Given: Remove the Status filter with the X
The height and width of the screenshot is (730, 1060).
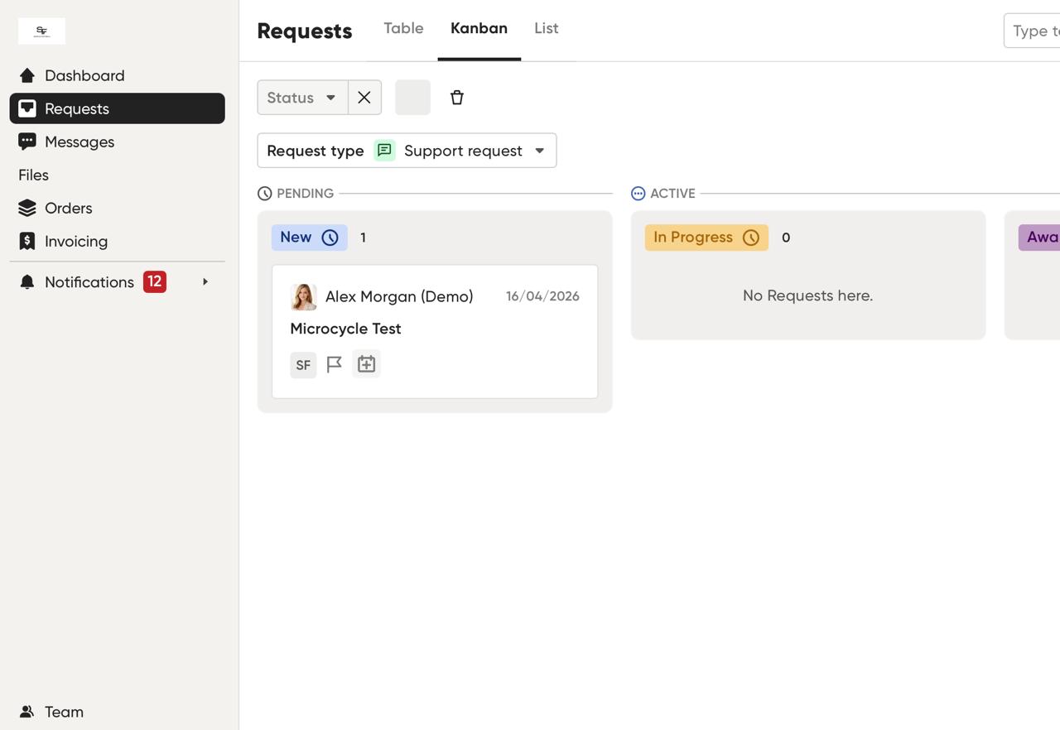Looking at the screenshot, I should tap(364, 98).
